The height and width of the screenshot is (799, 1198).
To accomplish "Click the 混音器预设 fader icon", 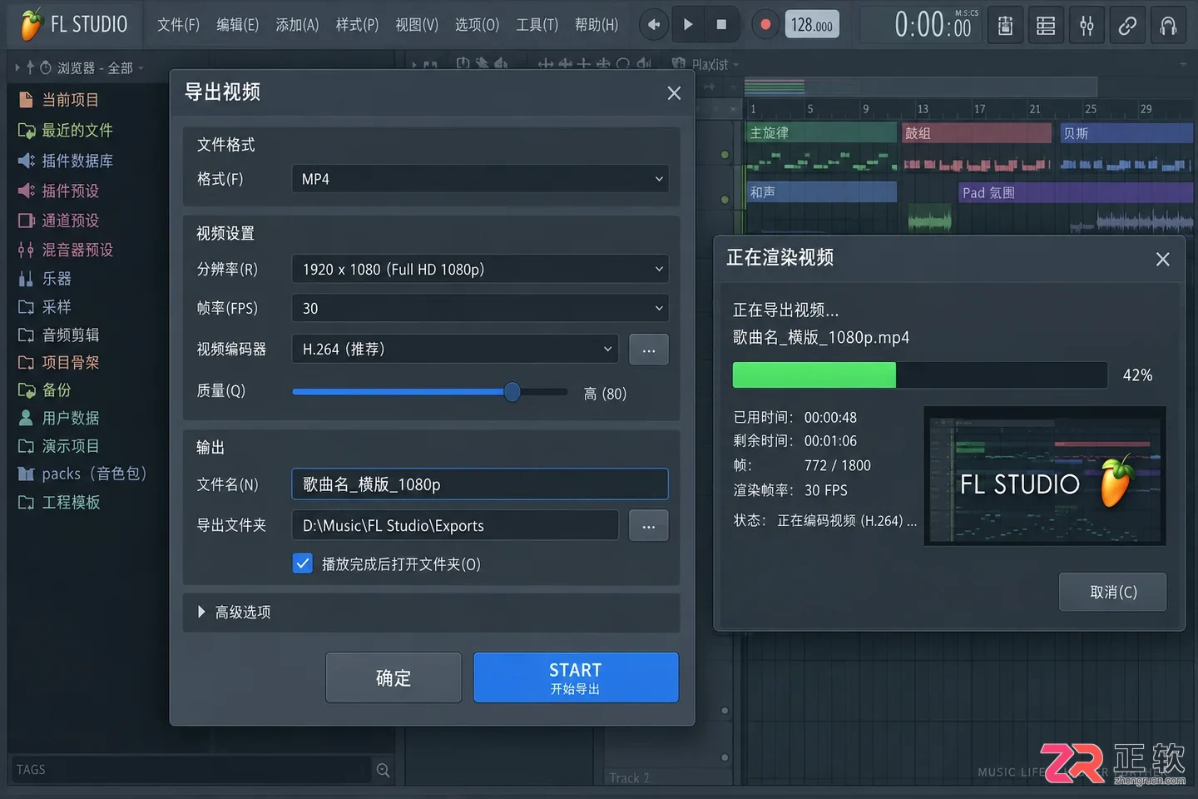I will 26,250.
